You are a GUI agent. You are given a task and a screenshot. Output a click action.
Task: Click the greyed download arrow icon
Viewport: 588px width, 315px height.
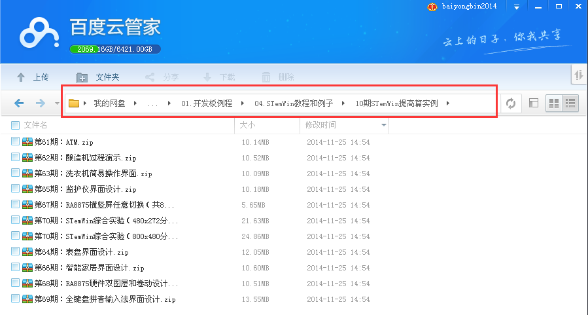[x=207, y=77]
